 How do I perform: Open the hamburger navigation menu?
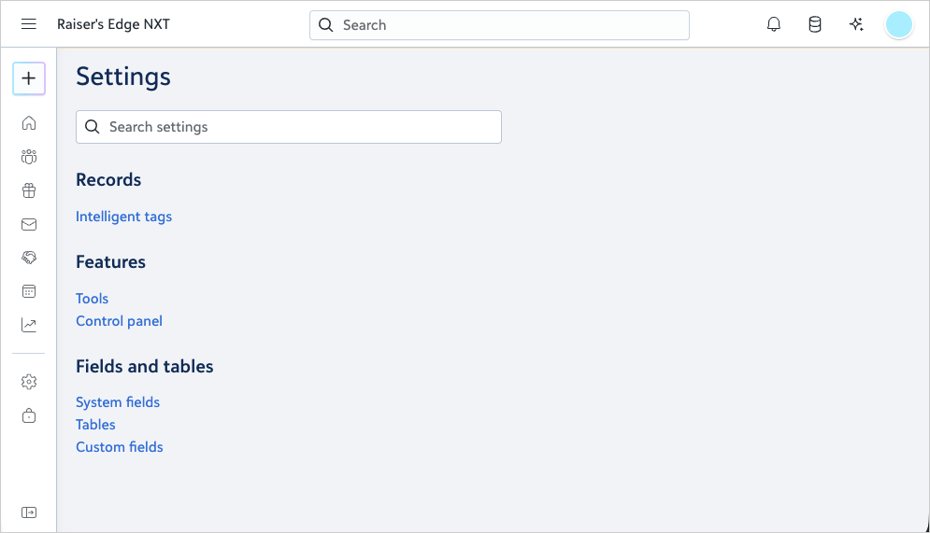[29, 25]
